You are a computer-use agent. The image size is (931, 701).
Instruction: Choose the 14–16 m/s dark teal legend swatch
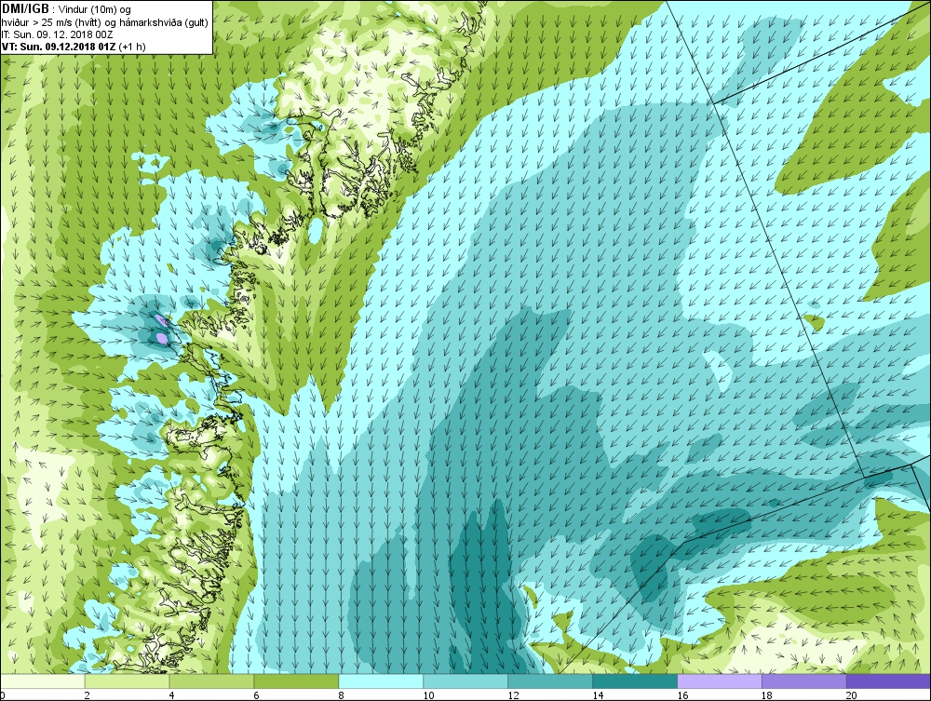point(635,681)
